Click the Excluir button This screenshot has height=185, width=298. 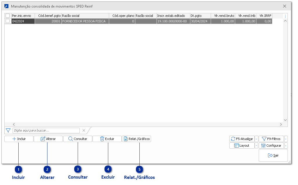(107, 139)
